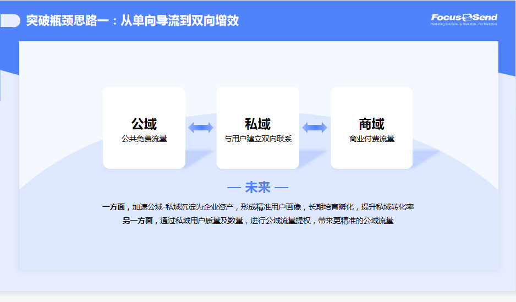Click the line starting with 另一方面
516x302 pixels.
pos(257,221)
